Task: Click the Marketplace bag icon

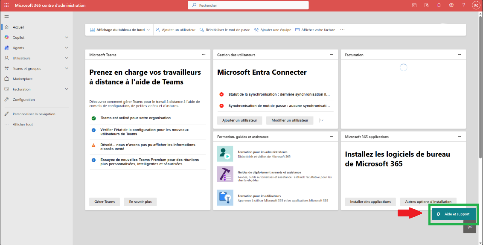Action: 6,79
